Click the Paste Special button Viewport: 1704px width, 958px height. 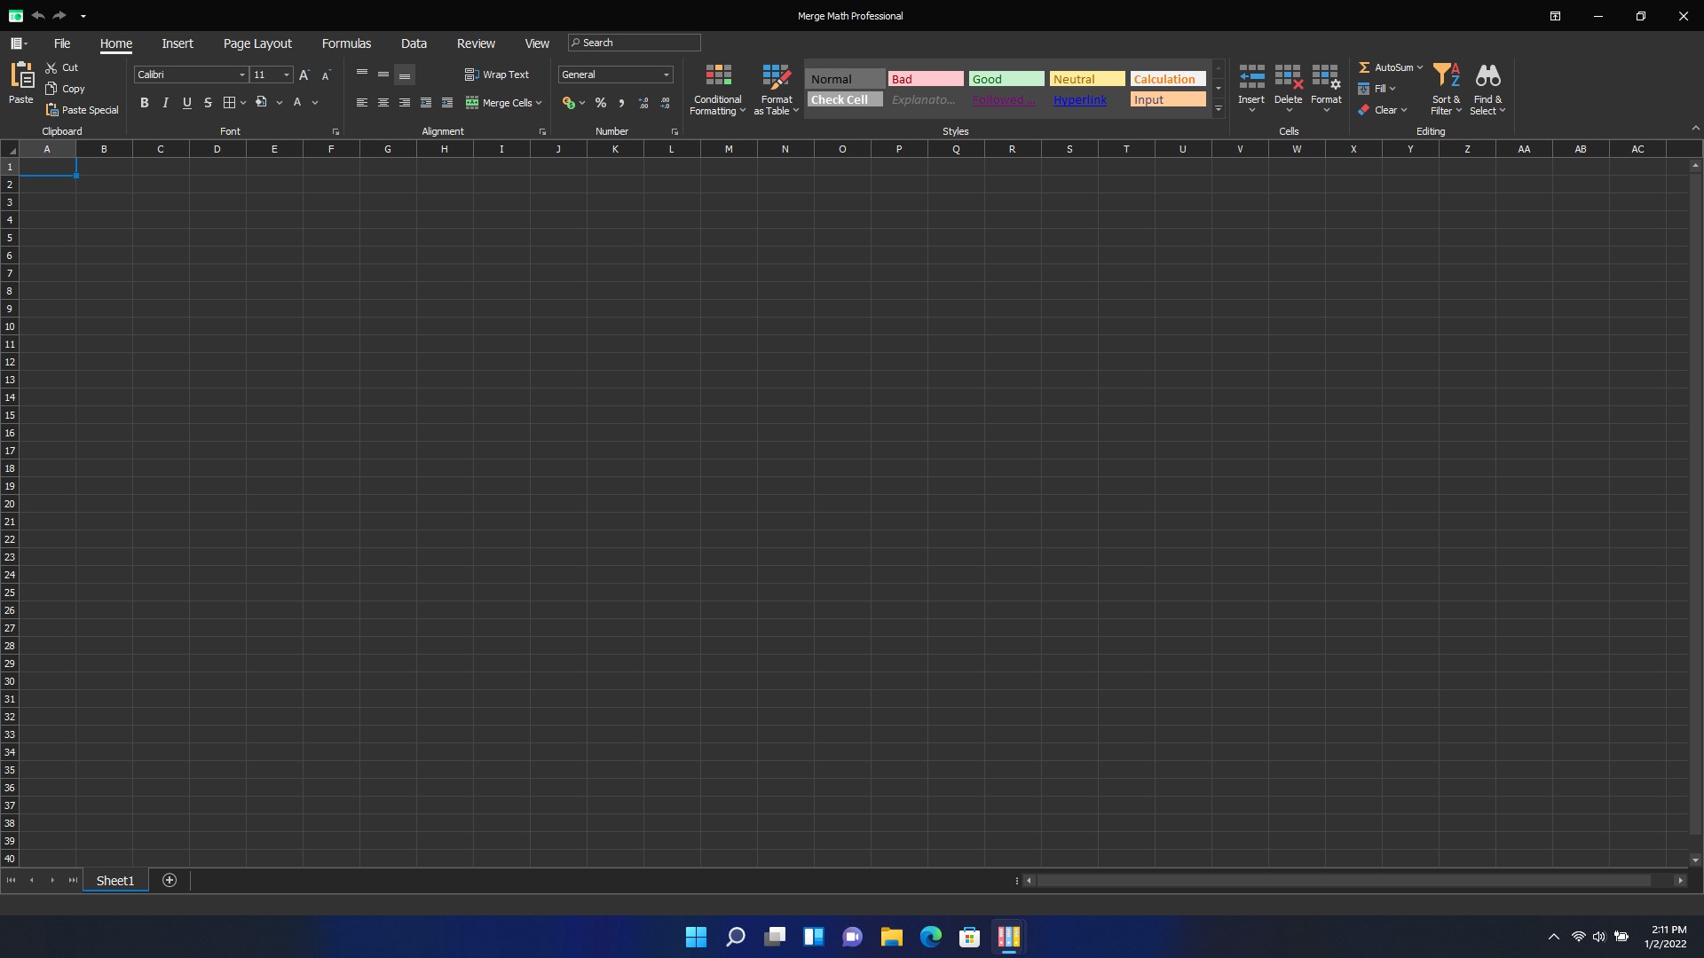point(82,110)
